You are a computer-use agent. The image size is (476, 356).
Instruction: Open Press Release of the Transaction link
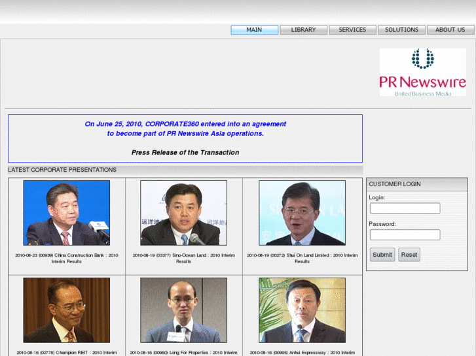tap(185, 152)
